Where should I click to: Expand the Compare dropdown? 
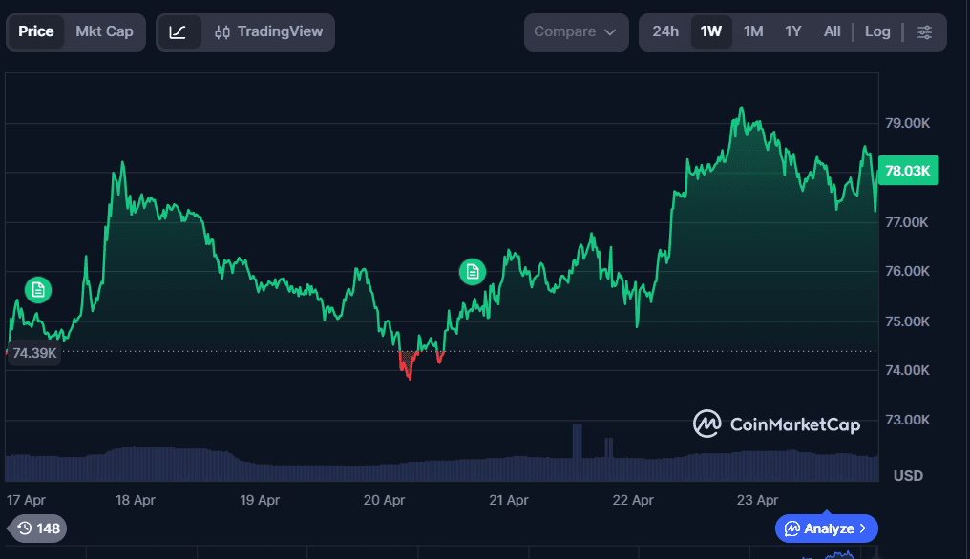576,32
